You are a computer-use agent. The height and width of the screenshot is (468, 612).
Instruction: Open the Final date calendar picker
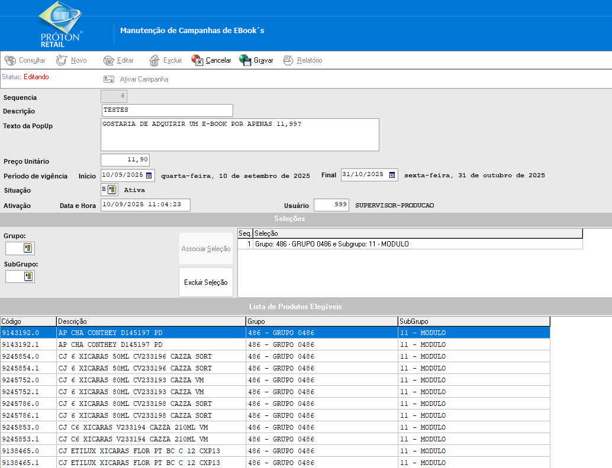coord(392,175)
